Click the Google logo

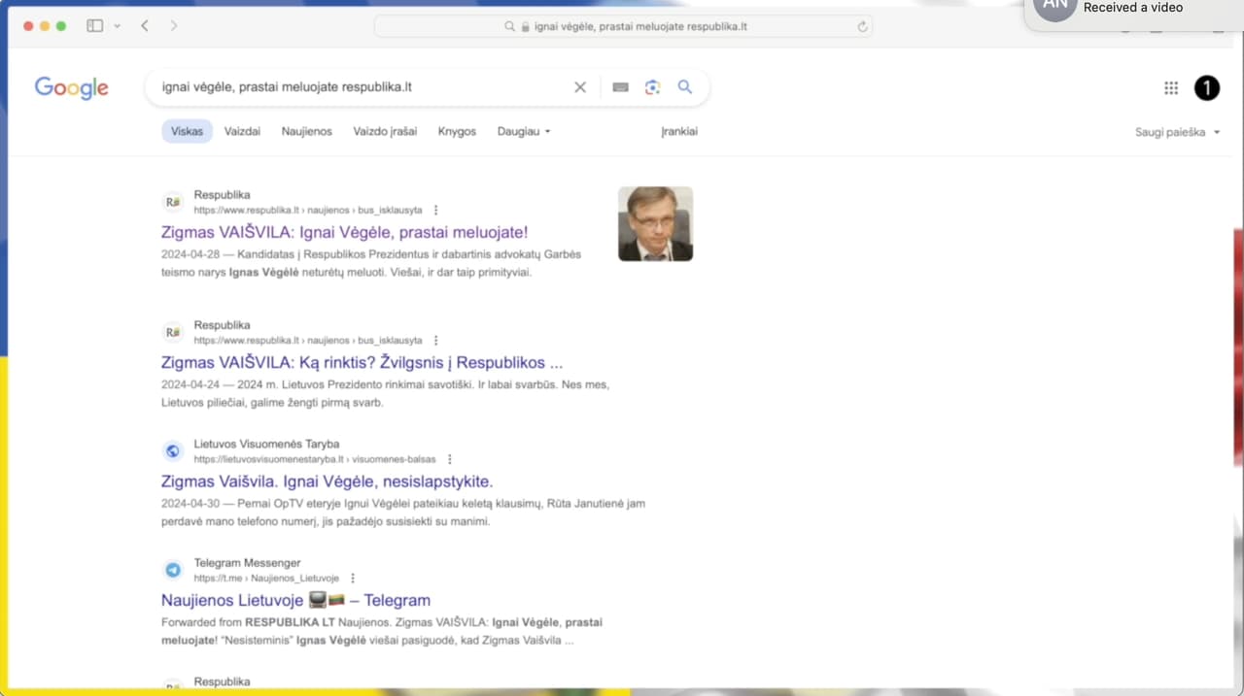tap(72, 87)
